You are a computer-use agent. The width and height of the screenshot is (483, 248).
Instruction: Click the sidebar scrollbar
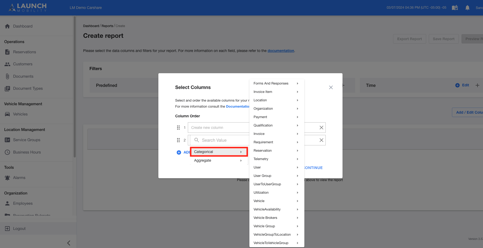tap(75, 87)
